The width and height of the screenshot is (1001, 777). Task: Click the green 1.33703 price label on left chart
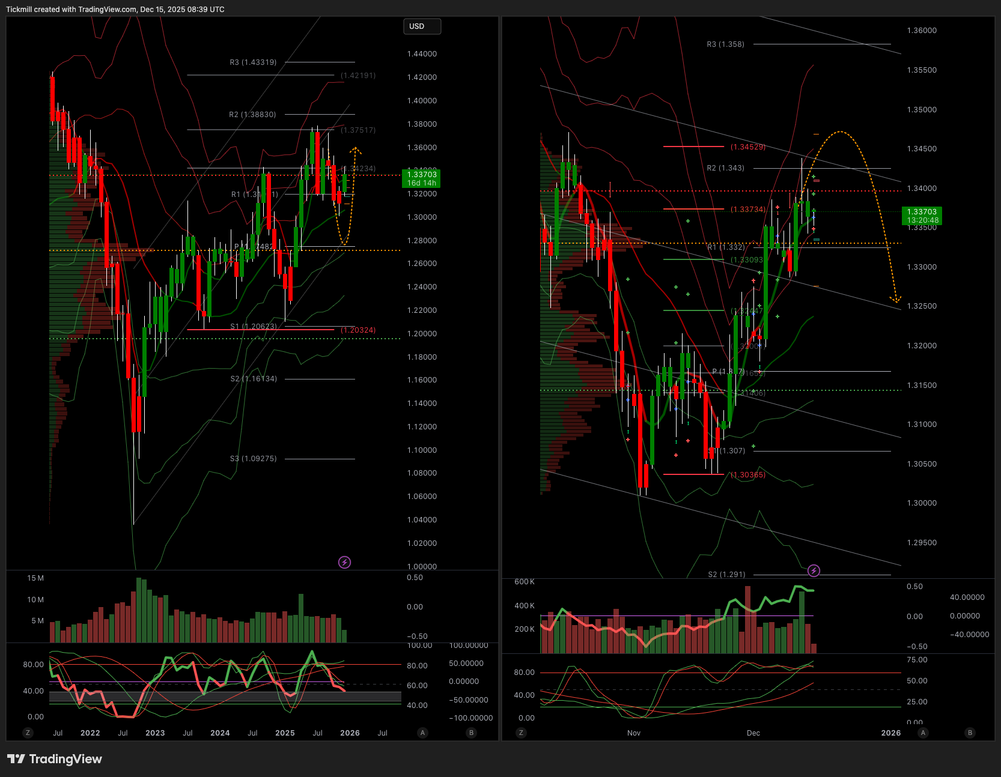[422, 178]
